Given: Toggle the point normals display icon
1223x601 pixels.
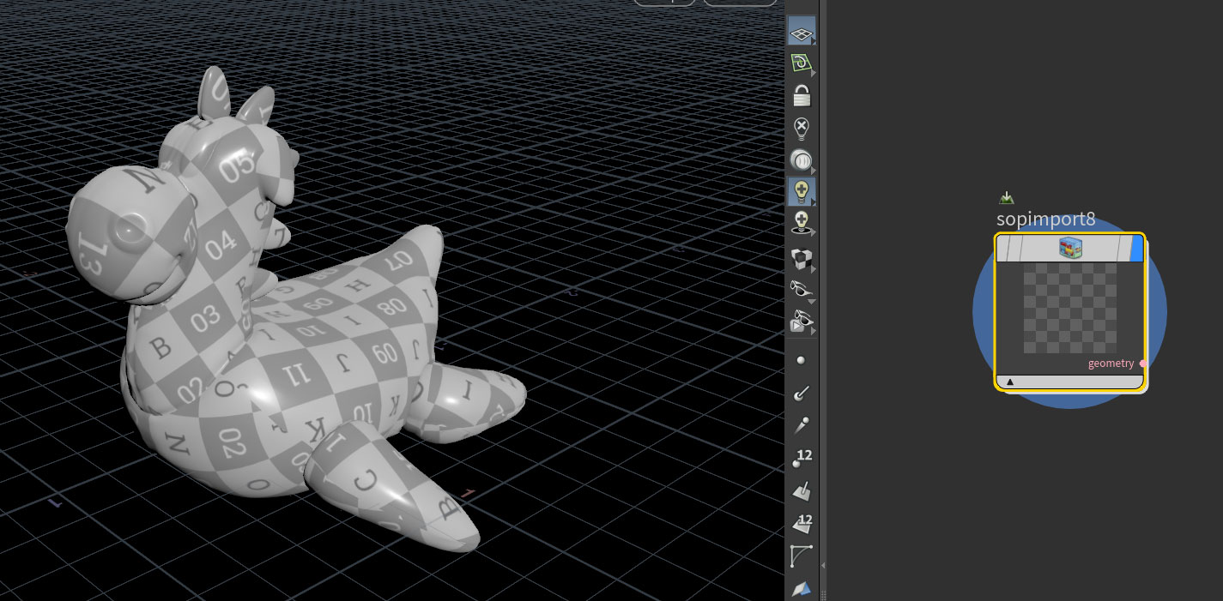Looking at the screenshot, I should 801,393.
